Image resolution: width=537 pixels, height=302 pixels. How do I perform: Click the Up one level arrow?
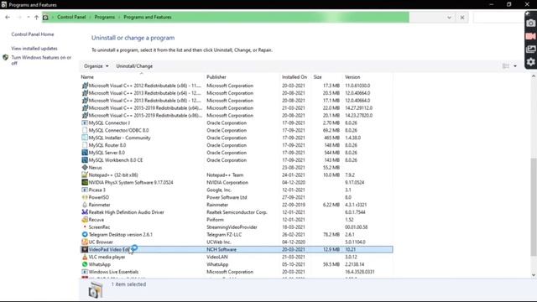coord(36,17)
